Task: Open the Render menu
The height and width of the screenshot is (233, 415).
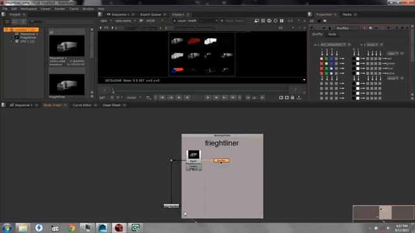Action: (x=60, y=8)
